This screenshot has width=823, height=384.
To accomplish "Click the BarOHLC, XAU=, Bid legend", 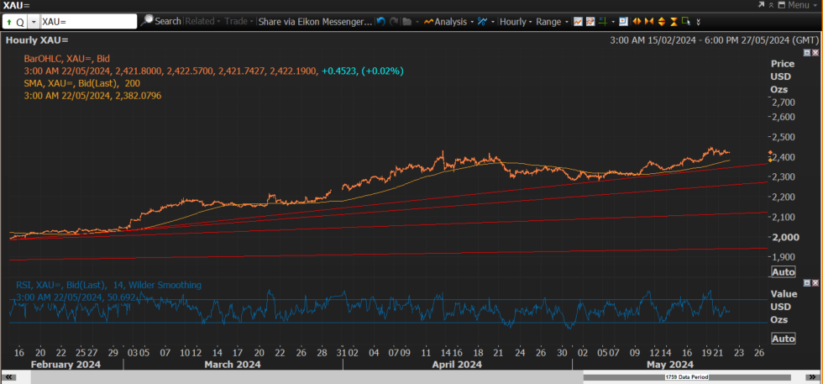I will [x=66, y=59].
